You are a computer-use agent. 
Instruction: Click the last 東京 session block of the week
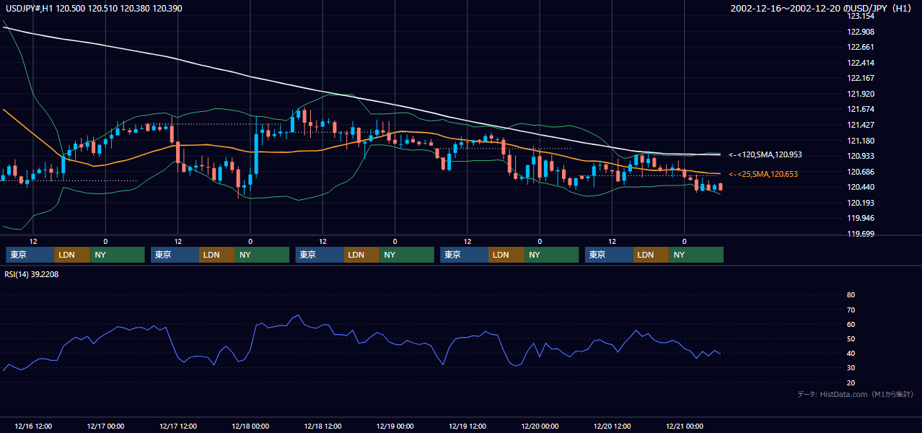(610, 255)
